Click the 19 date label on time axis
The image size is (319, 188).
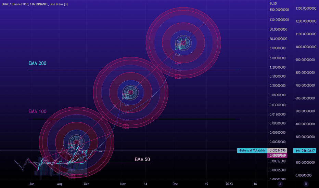[206, 184]
